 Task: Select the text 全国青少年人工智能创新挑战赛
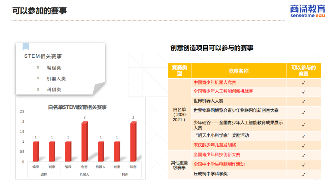pos(223,91)
